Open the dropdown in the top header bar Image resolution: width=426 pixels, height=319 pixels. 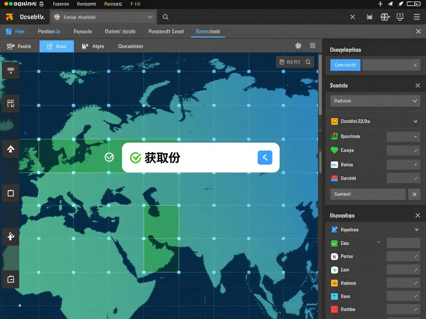[x=103, y=17]
